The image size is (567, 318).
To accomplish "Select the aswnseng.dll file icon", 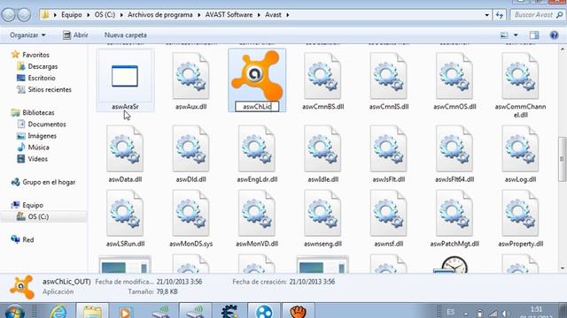I will point(322,213).
